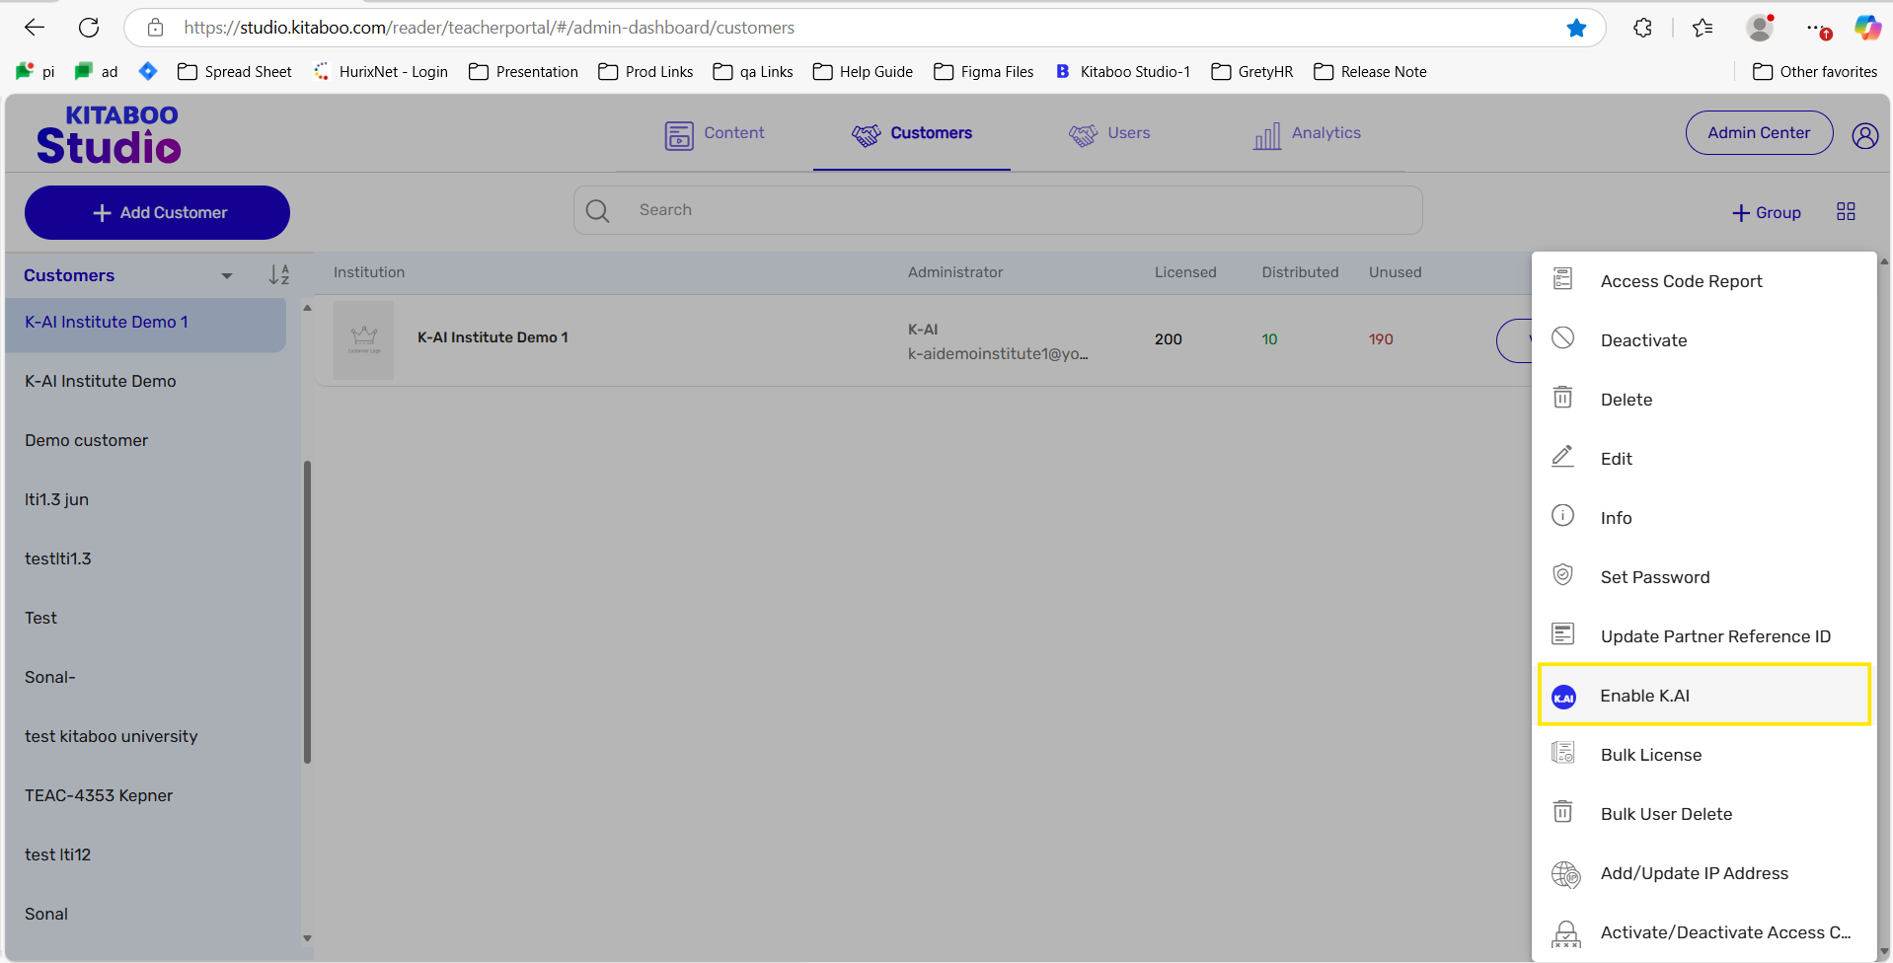Click the Bulk User Delete trash icon
Screen dimensions: 1893x963
point(1562,811)
